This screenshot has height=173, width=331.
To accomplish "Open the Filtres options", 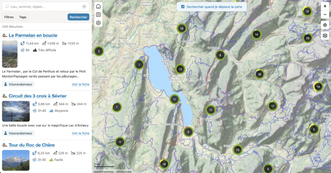I will pyautogui.click(x=9, y=17).
